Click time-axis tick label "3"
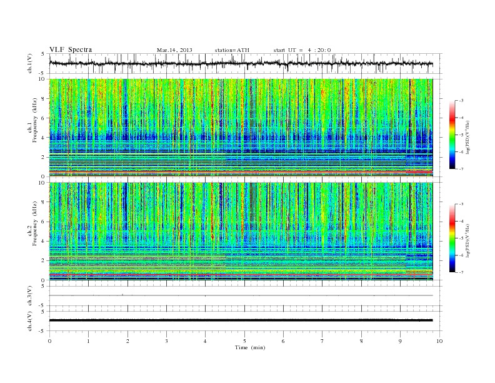 pos(166,341)
